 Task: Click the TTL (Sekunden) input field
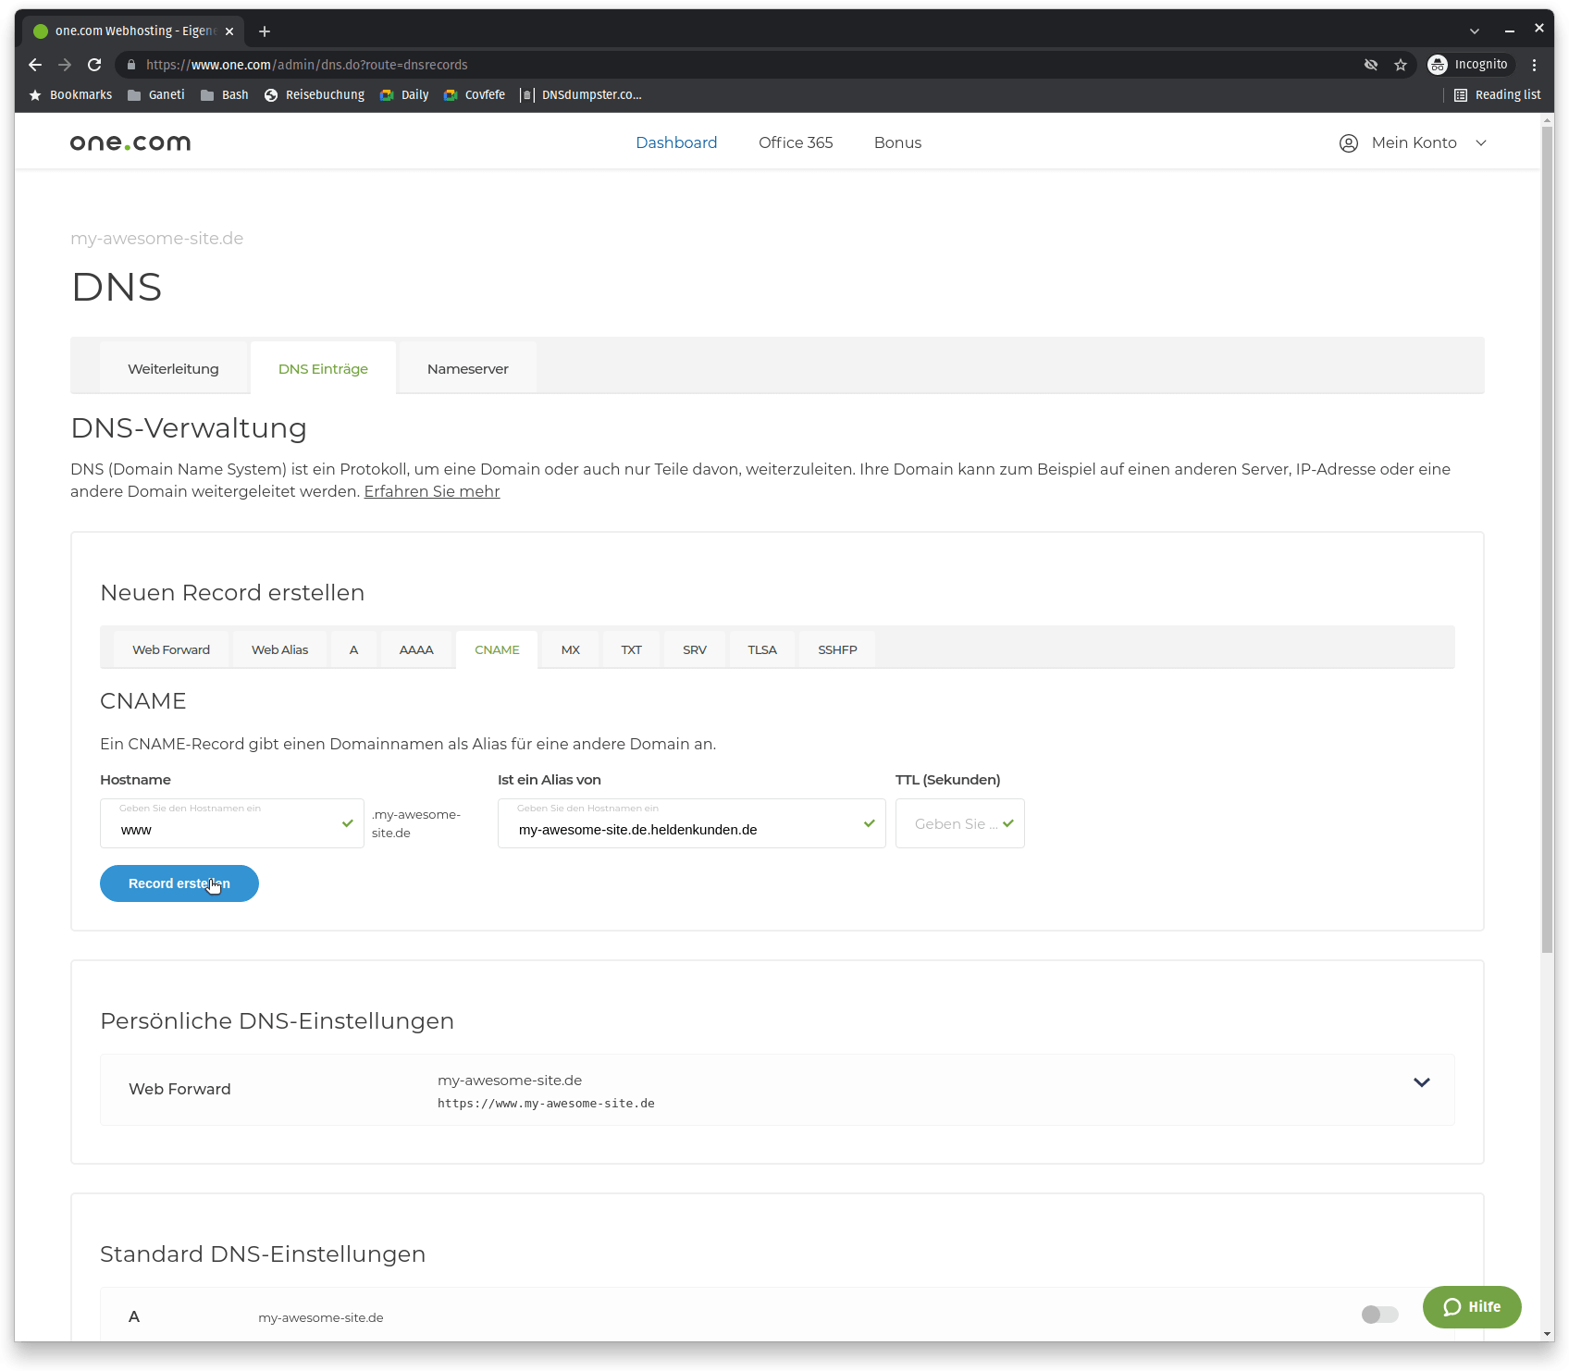(959, 823)
